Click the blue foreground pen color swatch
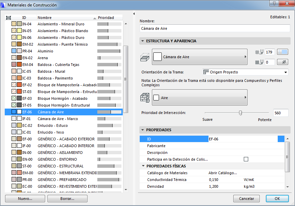Screen dimensions: 295x206 click(x=282, y=52)
